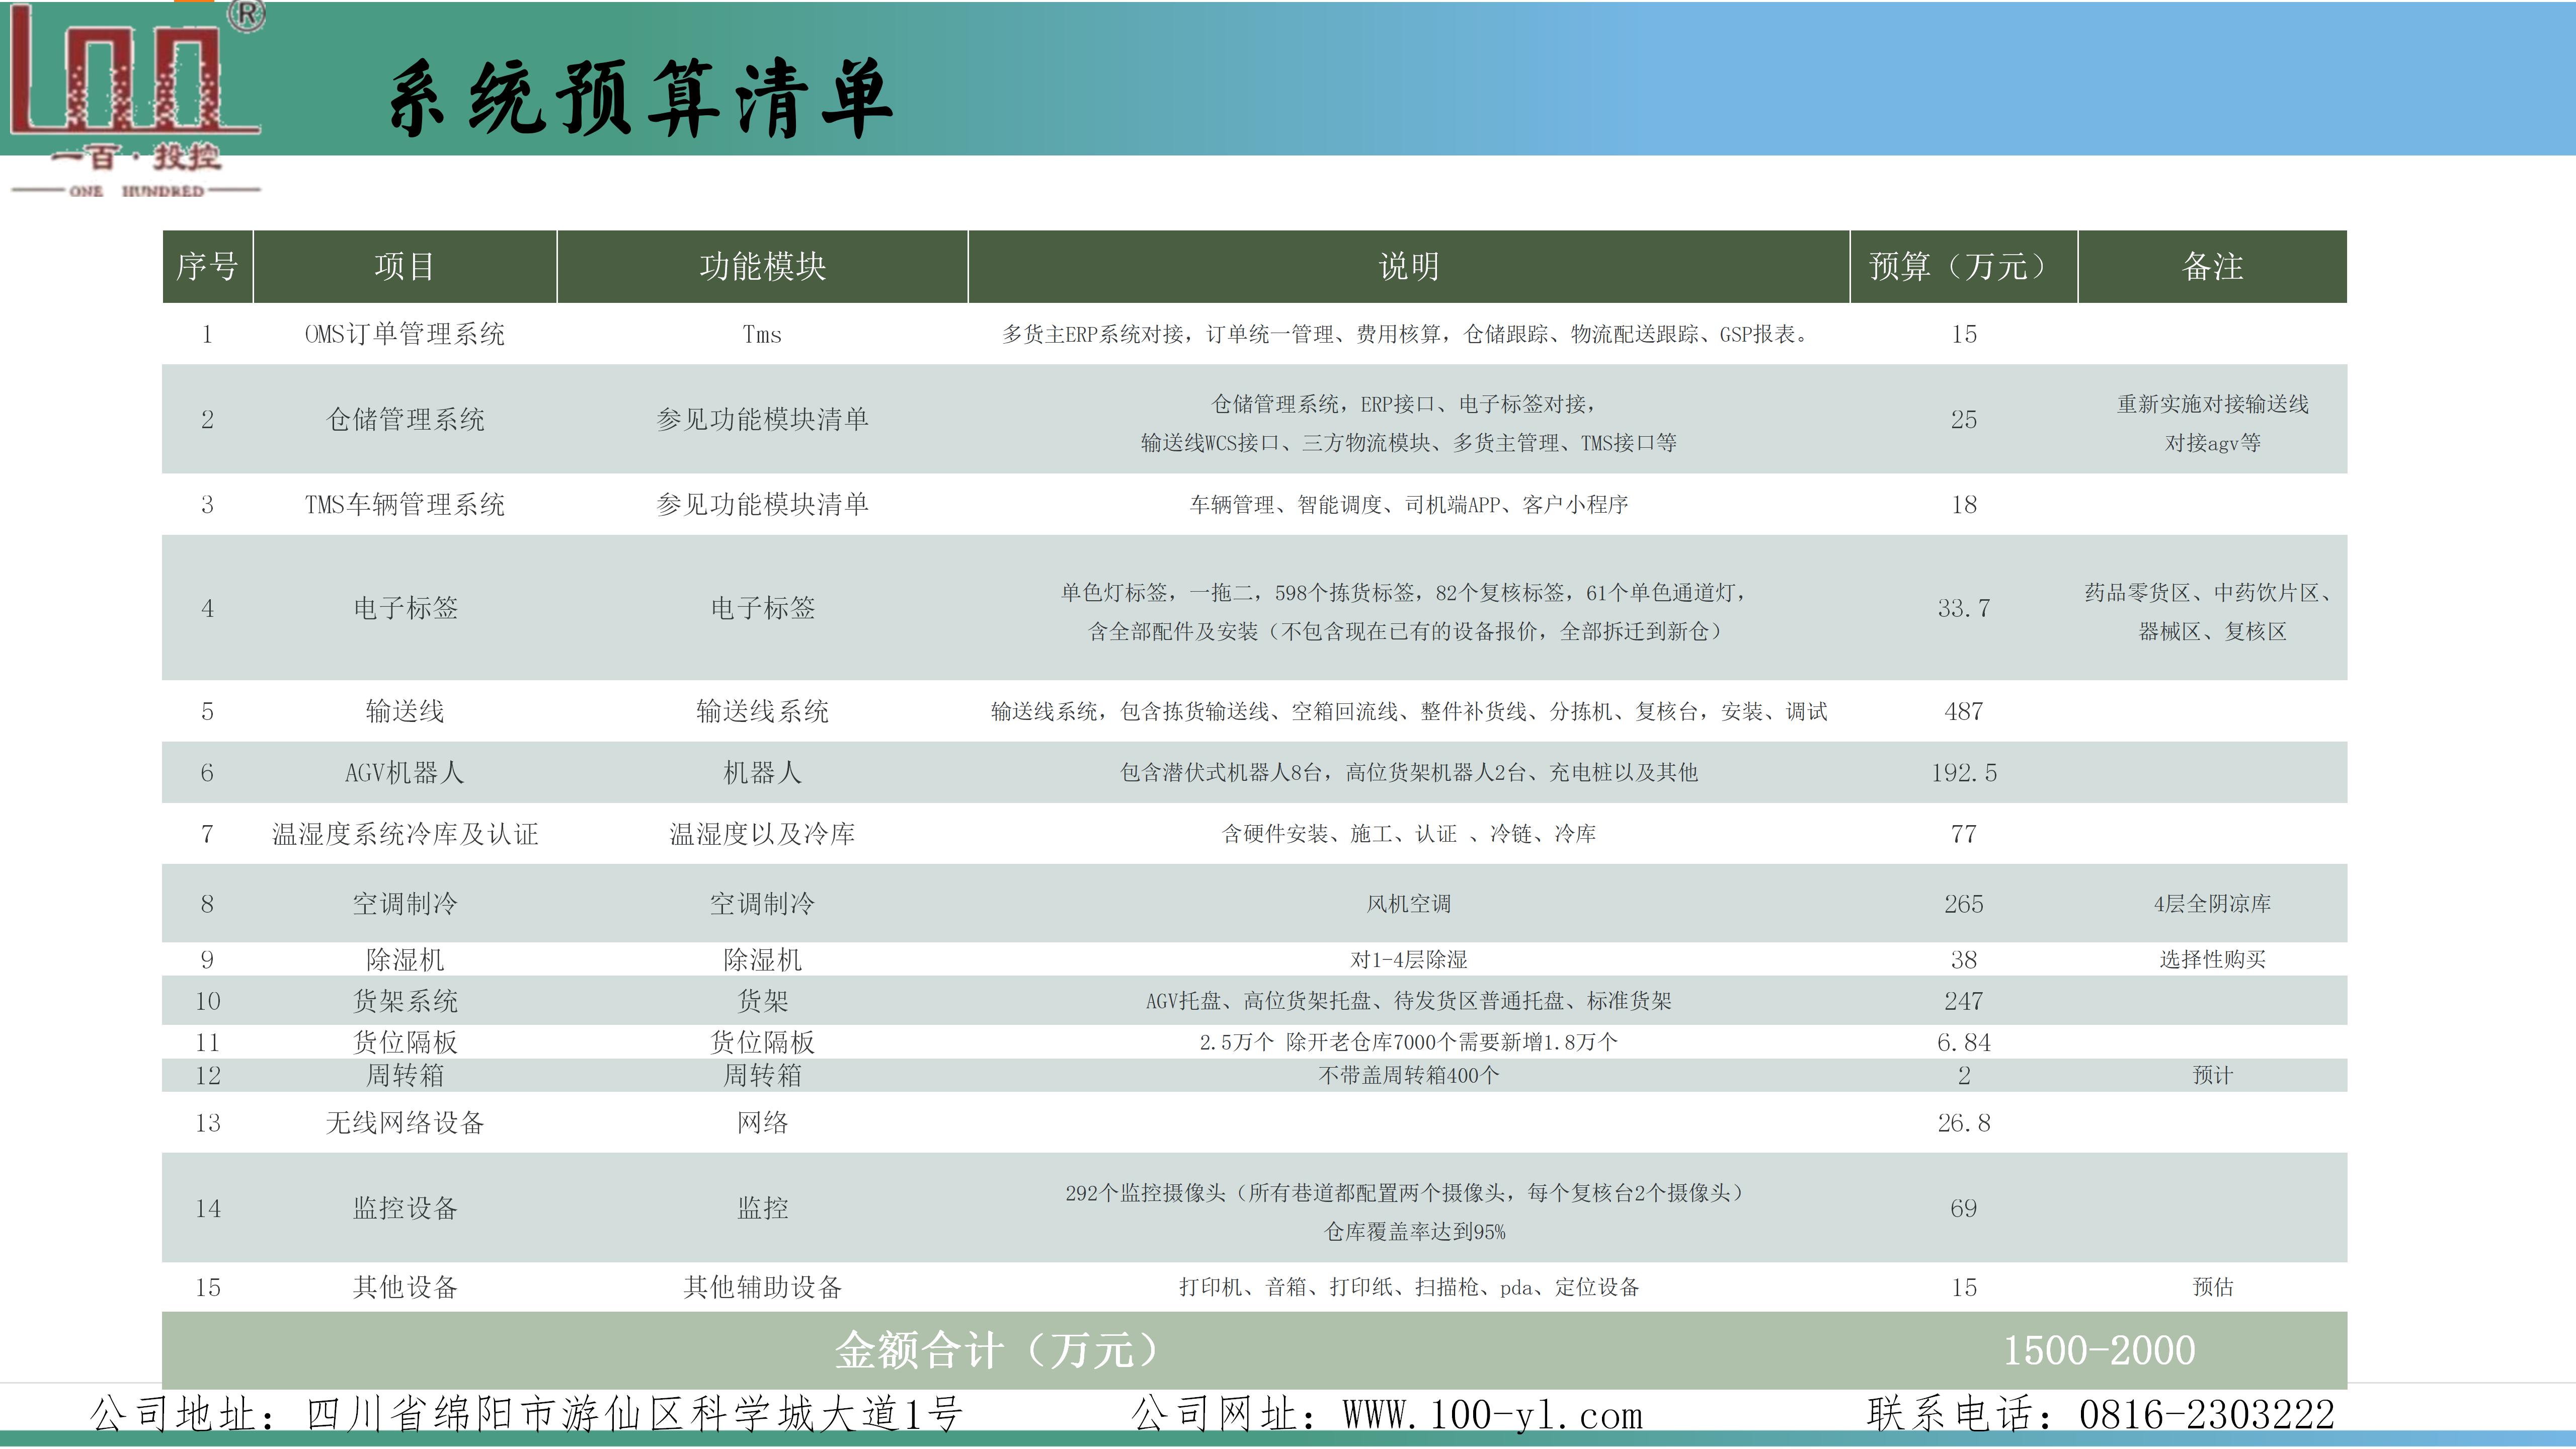Select the 序号 column header

[207, 267]
